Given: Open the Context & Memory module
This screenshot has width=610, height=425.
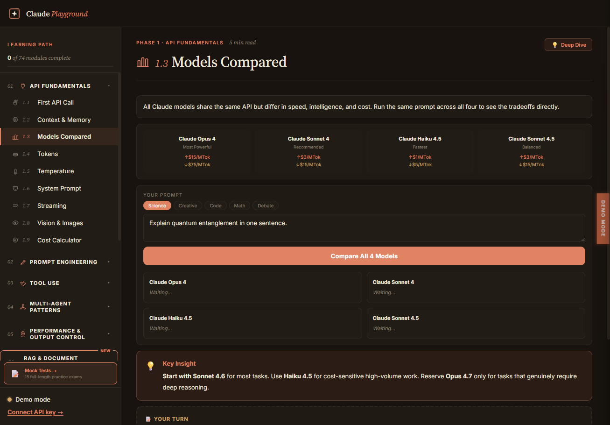Looking at the screenshot, I should (59, 120).
